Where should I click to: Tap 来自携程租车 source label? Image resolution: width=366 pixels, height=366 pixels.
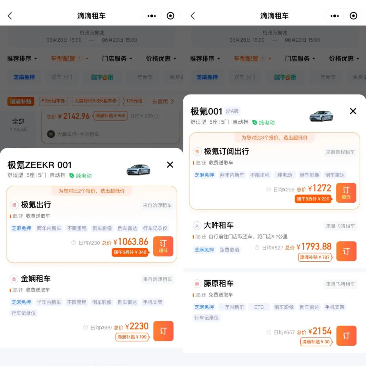click(x=340, y=152)
